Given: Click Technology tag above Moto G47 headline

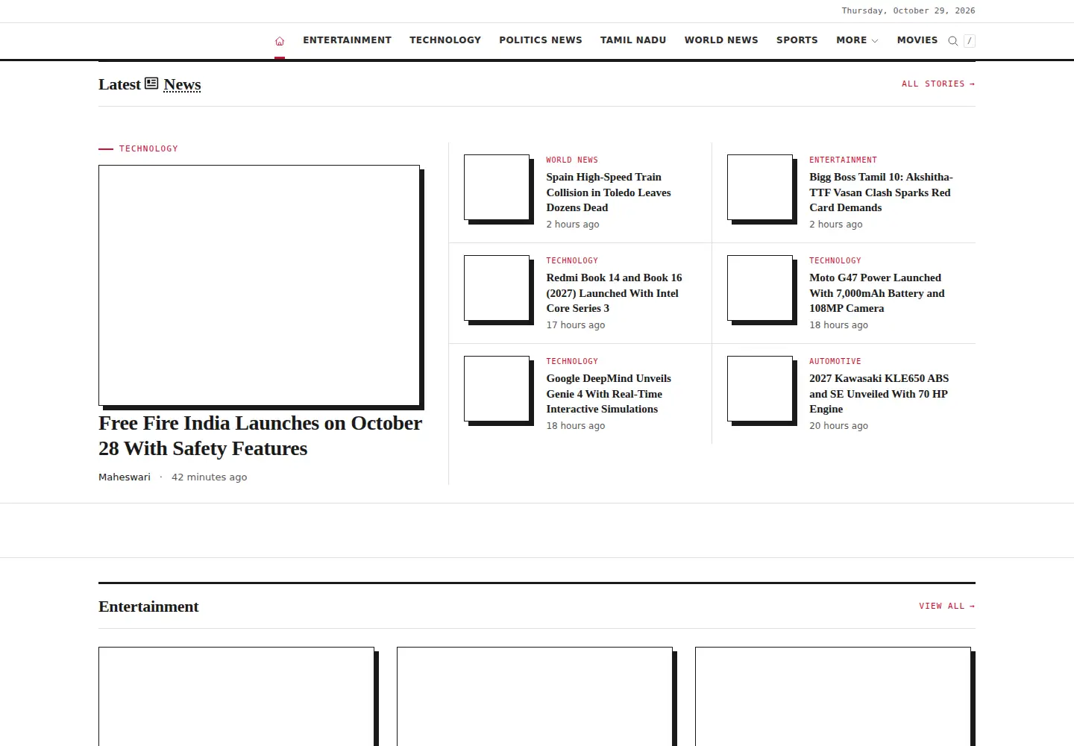Looking at the screenshot, I should click(835, 261).
